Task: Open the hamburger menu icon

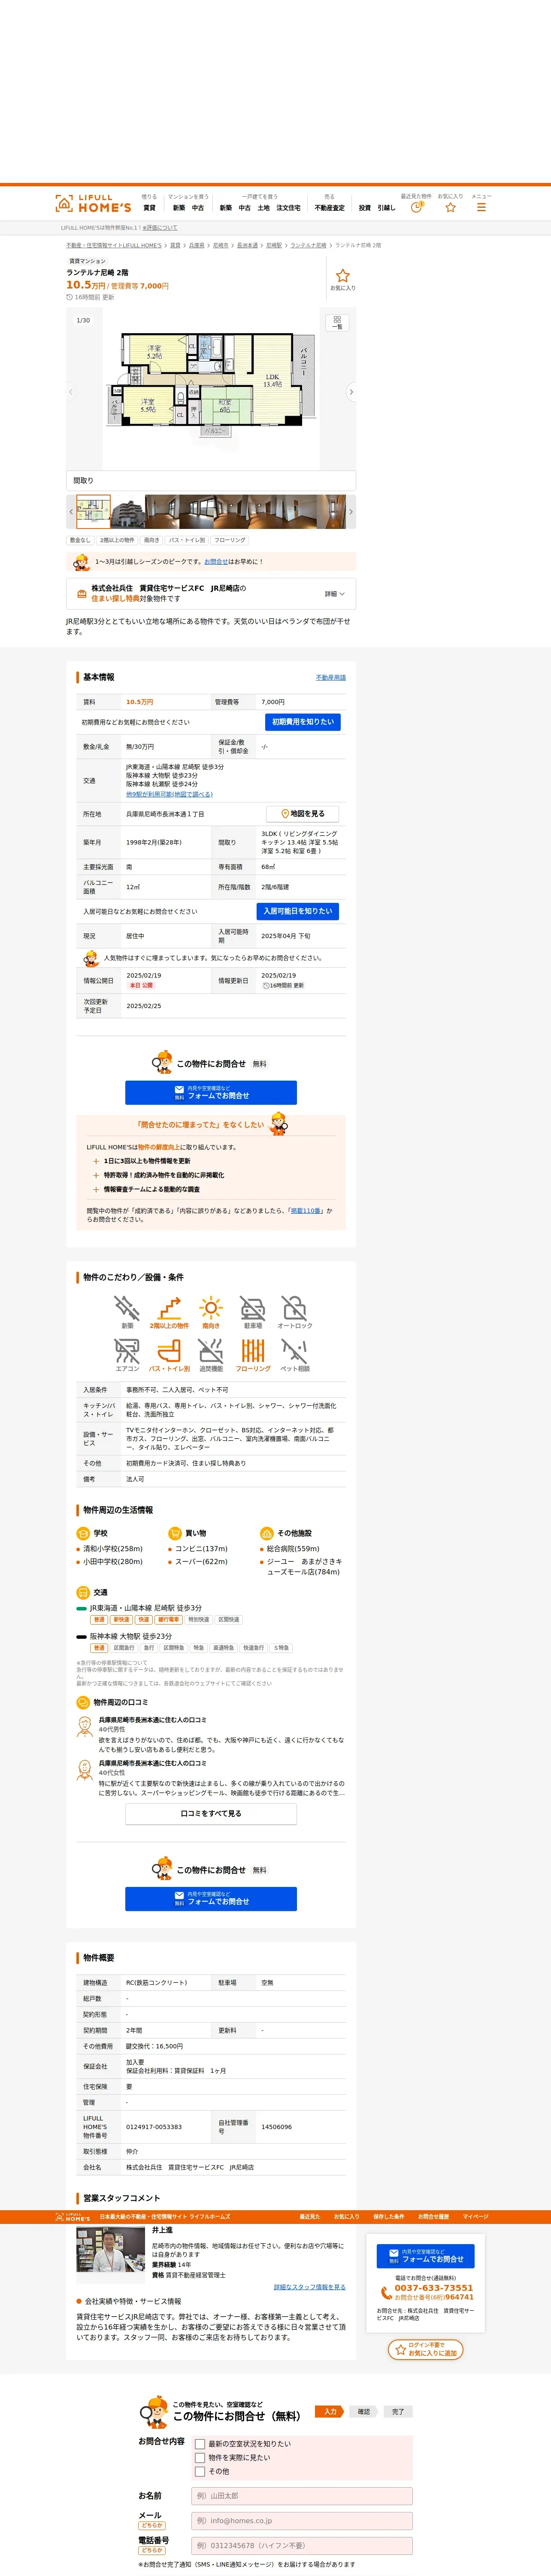Action: click(481, 207)
